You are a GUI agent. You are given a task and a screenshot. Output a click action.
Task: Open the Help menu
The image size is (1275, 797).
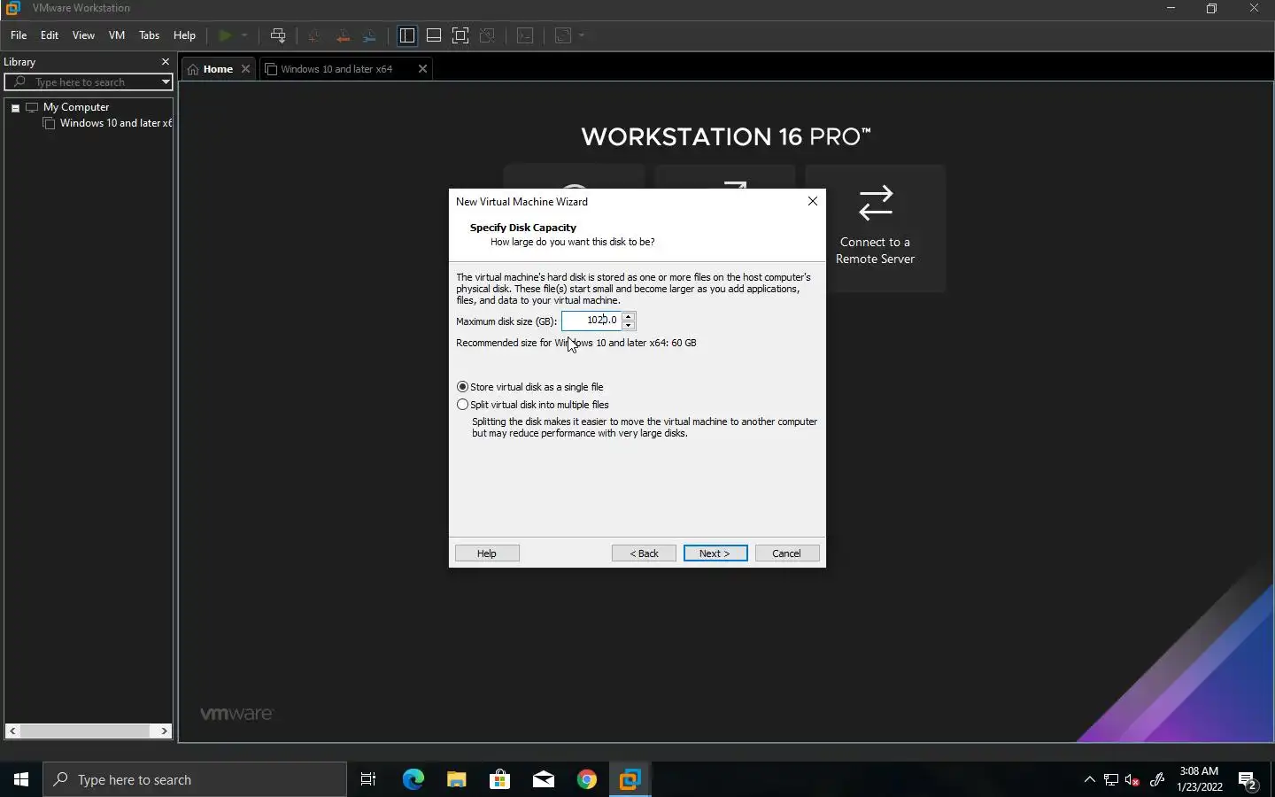click(x=184, y=35)
